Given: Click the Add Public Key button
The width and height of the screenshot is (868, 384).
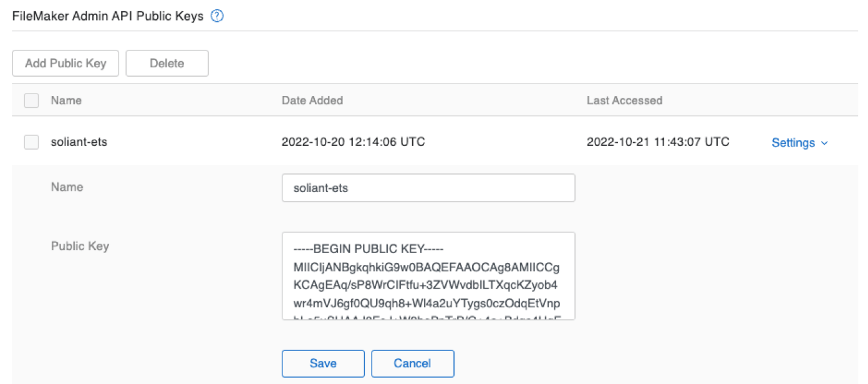Looking at the screenshot, I should click(x=65, y=63).
